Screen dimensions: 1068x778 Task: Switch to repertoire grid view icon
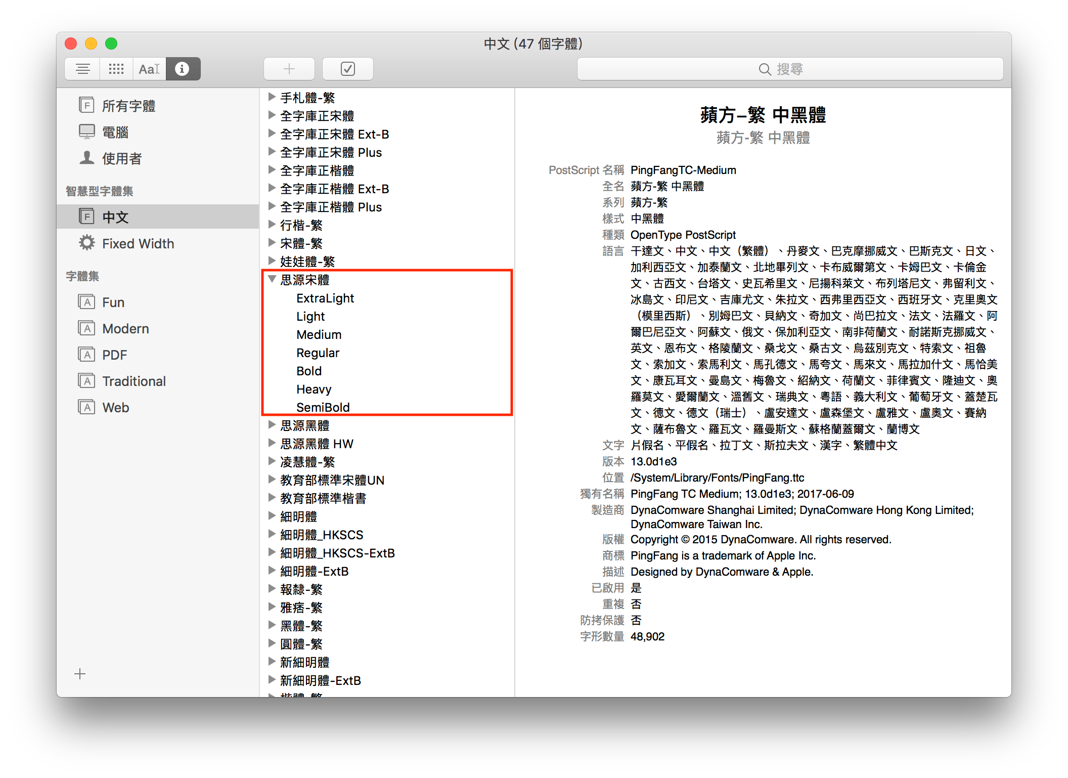pyautogui.click(x=116, y=69)
